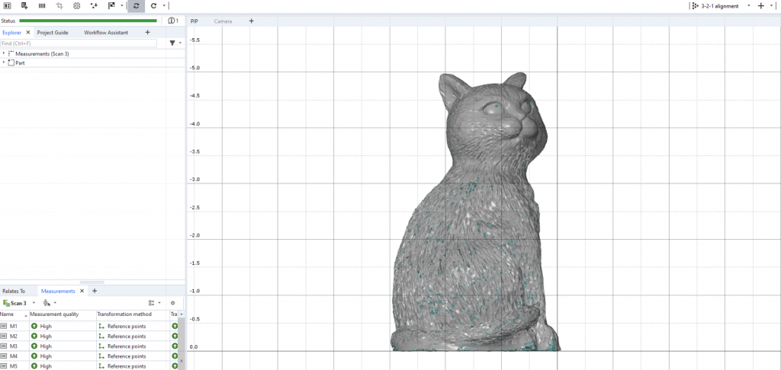781x370 pixels.
Task: Click the High quality text in M5 row
Action: coord(46,366)
